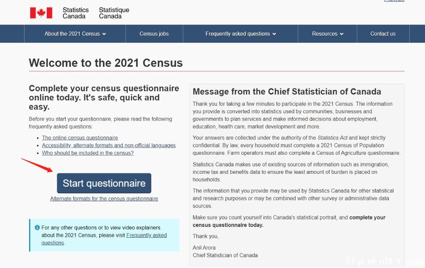Switch language with the Français link

(394, 1)
